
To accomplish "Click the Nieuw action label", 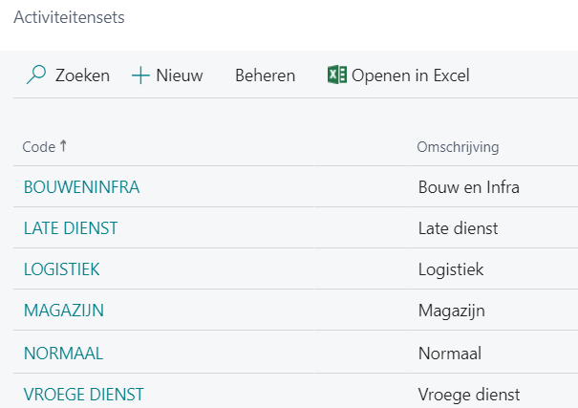I will (180, 75).
